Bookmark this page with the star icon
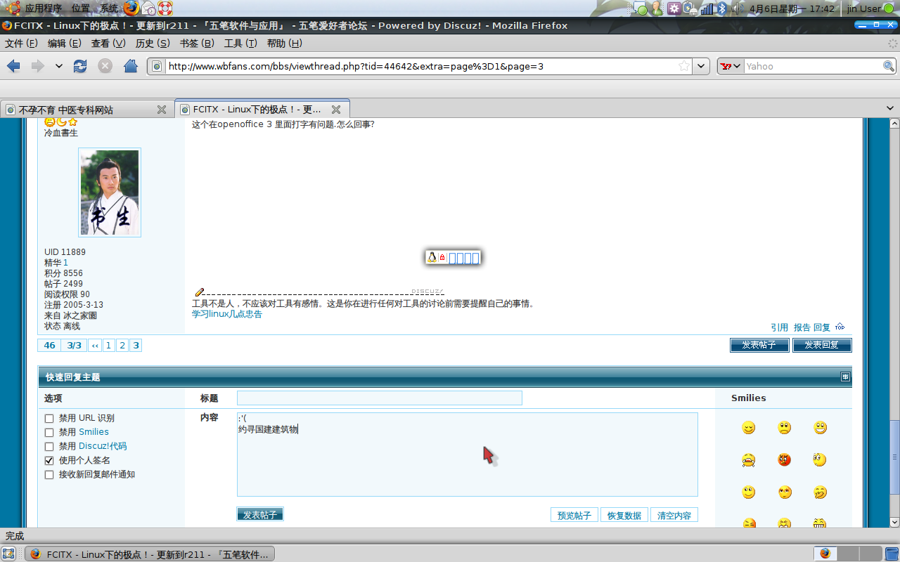The image size is (900, 562). 683,66
